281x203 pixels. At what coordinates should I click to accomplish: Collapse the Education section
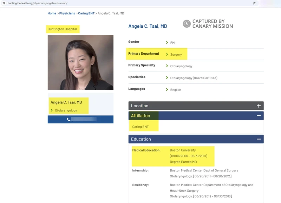coord(196,139)
